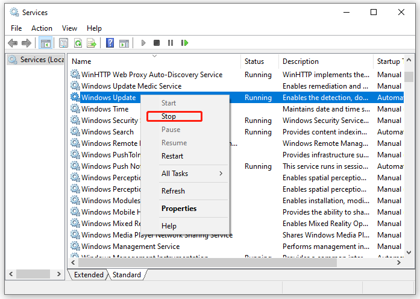Click scroll right arrow of services list
Screen dimensions: 420x299
399,263
